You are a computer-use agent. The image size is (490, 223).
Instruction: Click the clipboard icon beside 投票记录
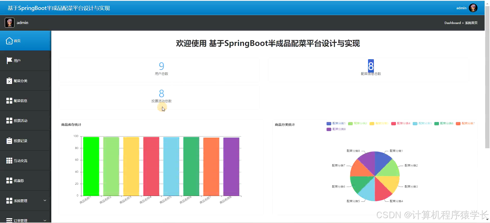(9, 141)
